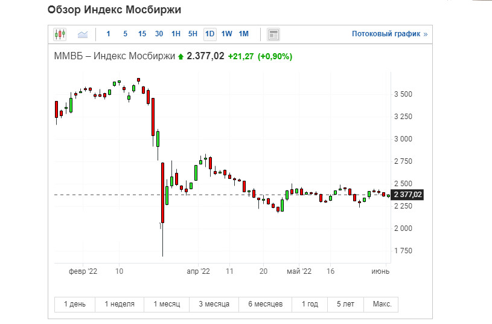Viewport: 492px width, 324px height.
Task: Click the header price 2.377,02
Action: point(205,56)
